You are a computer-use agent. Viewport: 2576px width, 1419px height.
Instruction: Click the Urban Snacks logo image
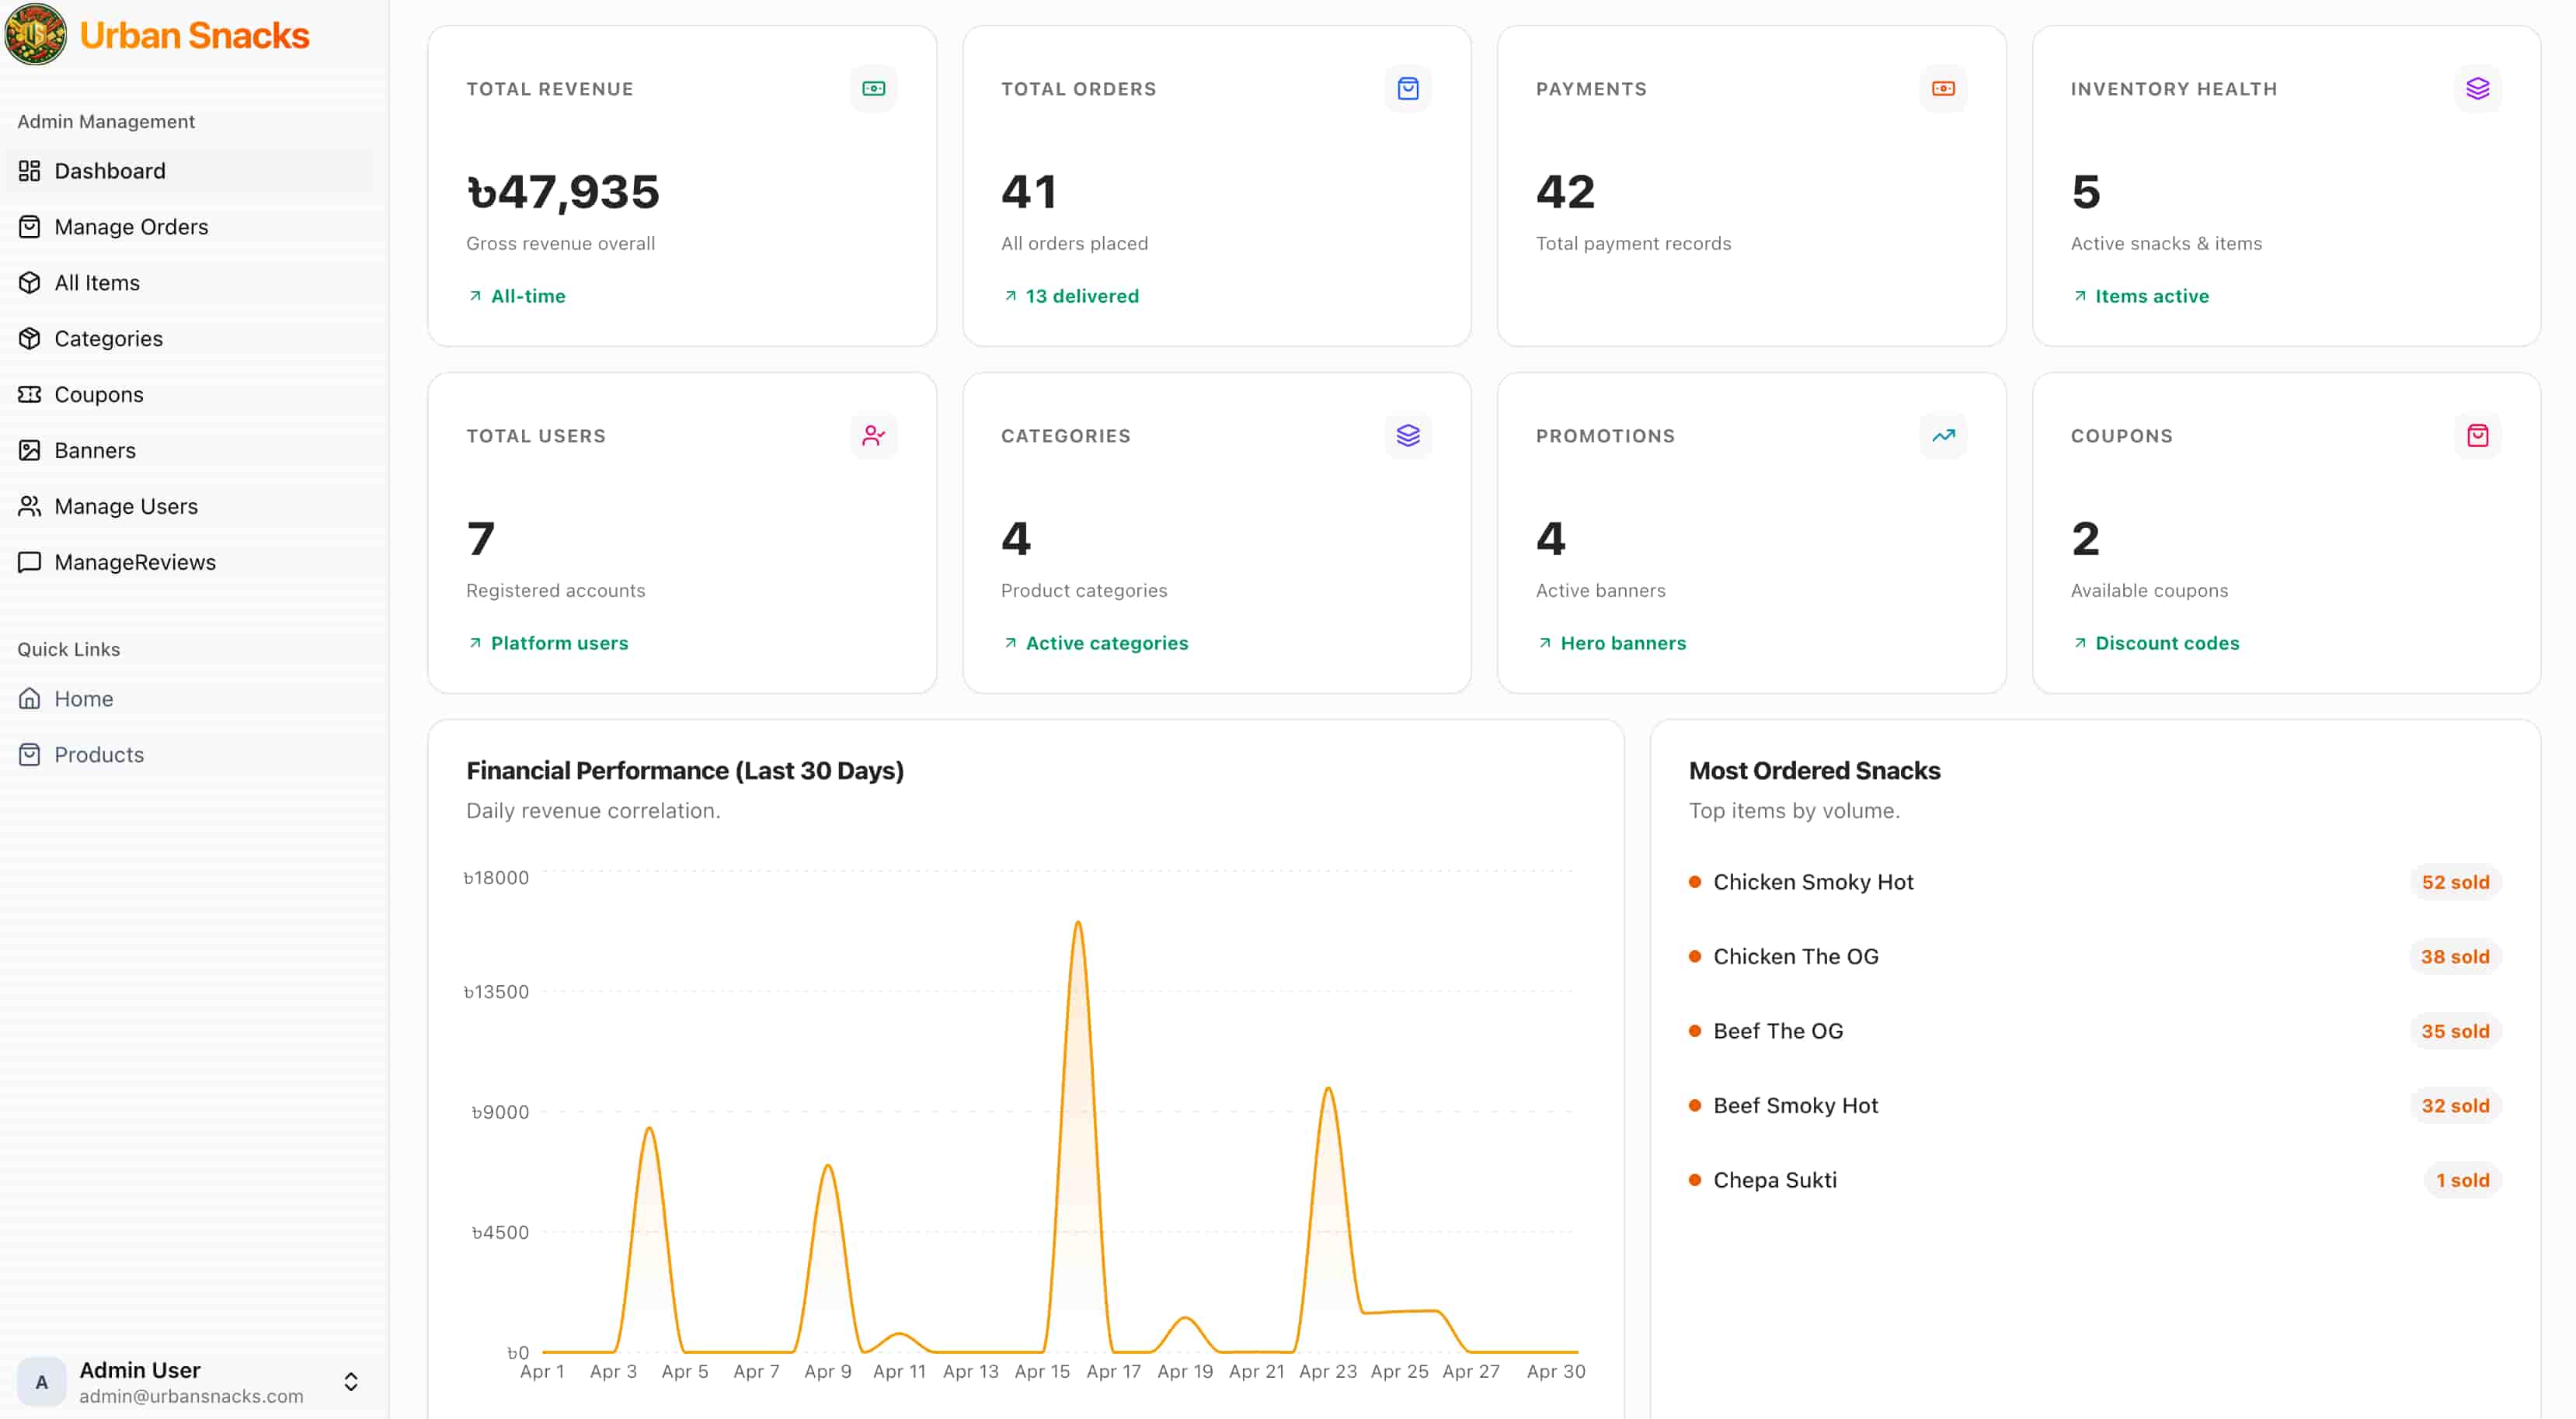coord(36,35)
